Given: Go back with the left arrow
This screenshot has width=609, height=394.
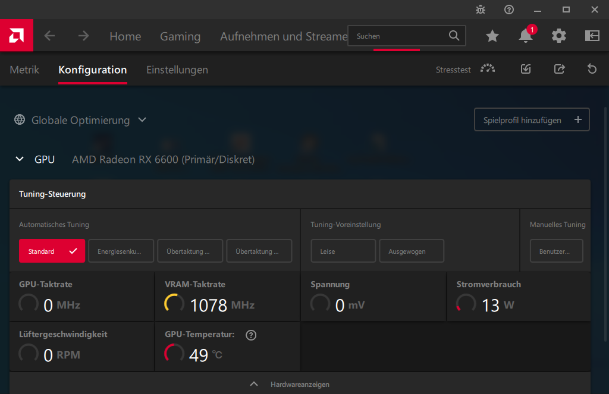Looking at the screenshot, I should [x=49, y=36].
